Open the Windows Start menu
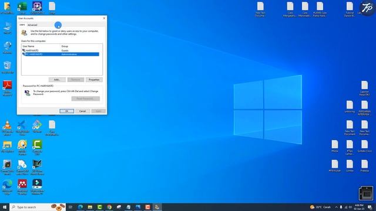 pos(5,207)
